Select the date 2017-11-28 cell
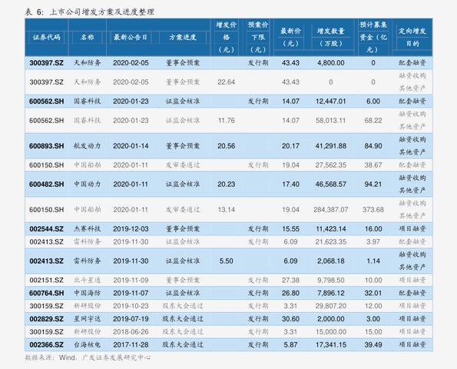This screenshot has height=369, width=457. point(131,345)
